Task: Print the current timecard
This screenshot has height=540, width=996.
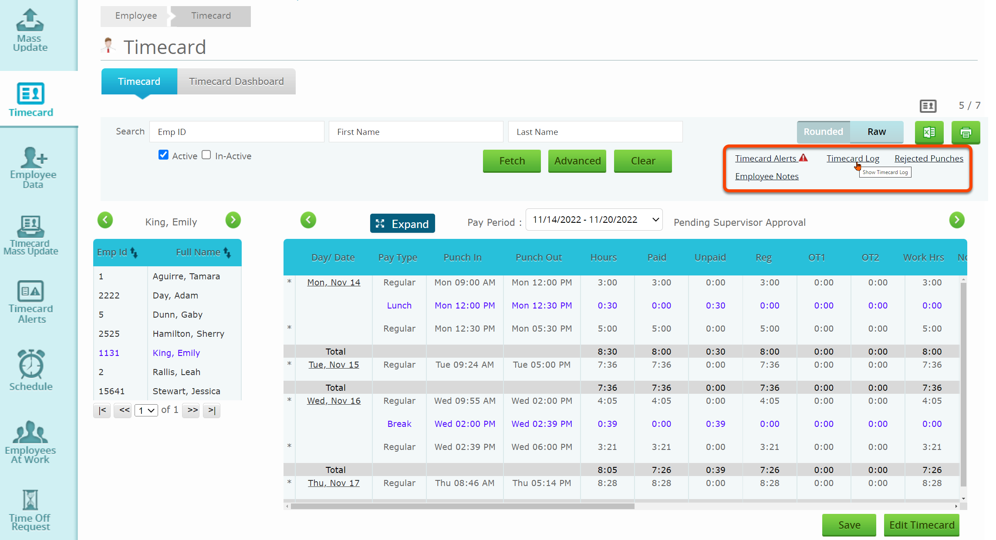Action: (966, 133)
